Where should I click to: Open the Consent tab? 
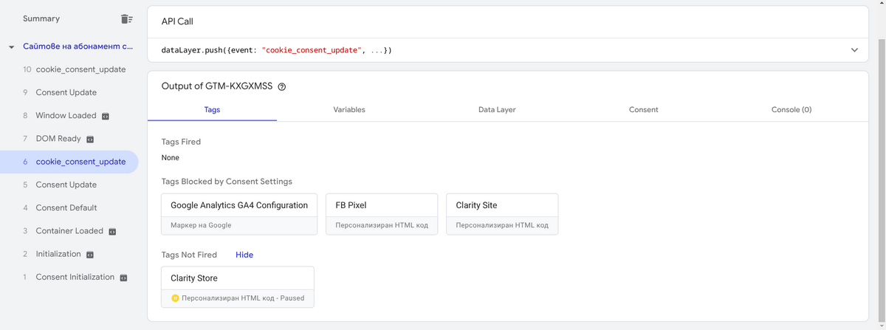[643, 109]
